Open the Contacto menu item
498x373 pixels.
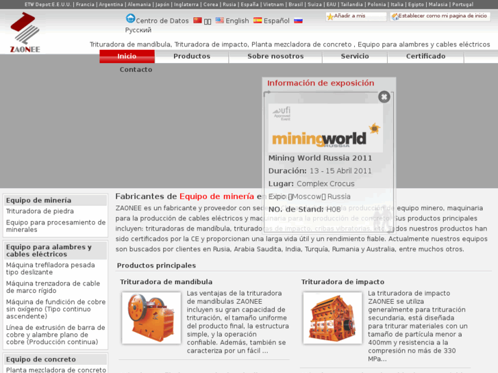point(136,70)
